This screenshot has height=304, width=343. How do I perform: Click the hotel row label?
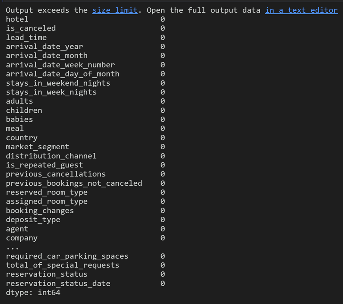tap(17, 19)
